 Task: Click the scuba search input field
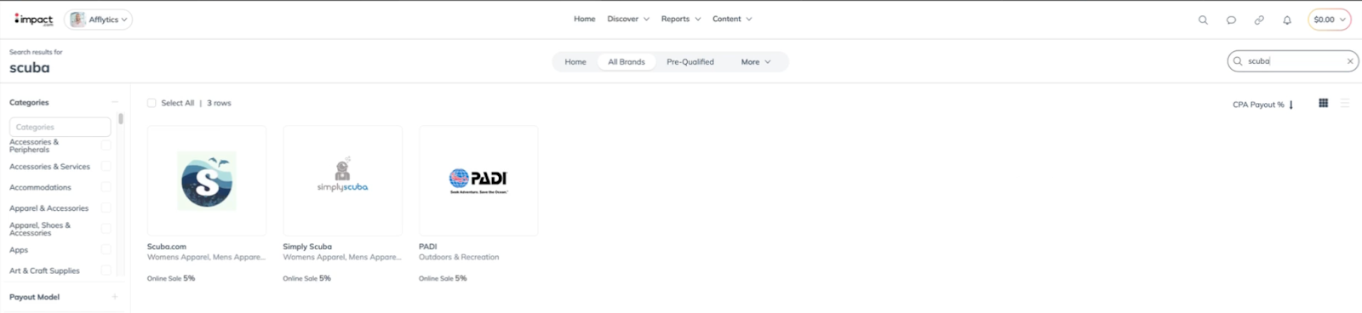[x=1294, y=61]
